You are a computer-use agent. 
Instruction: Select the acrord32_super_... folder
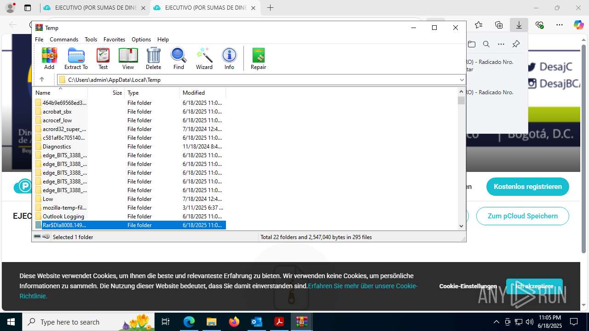tap(64, 129)
